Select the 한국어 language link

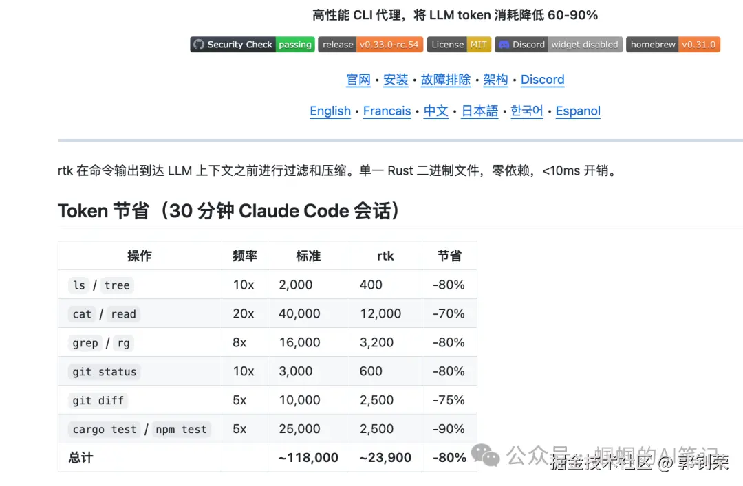click(527, 111)
